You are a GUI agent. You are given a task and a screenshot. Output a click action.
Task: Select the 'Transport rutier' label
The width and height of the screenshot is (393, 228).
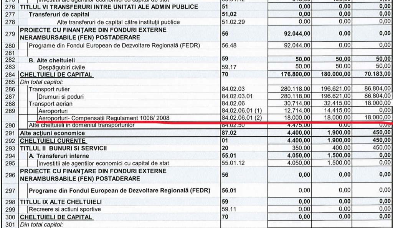tap(49, 89)
